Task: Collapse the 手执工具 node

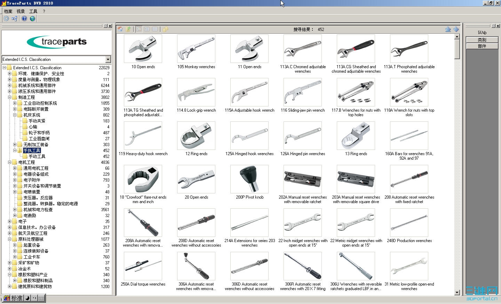Action: coord(15,151)
